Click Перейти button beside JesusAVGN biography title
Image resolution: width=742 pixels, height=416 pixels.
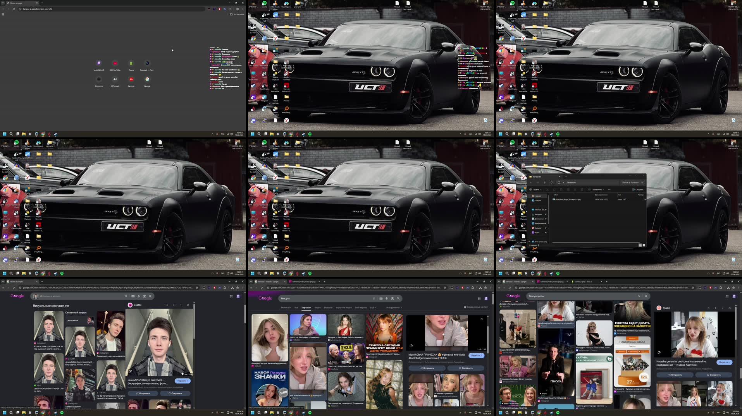182,381
